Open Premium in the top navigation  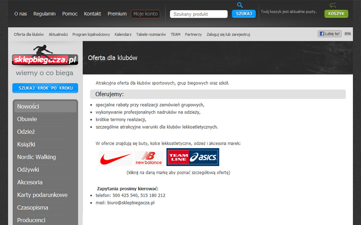point(117,14)
